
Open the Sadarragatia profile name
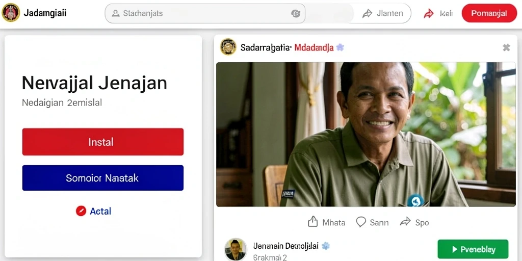point(266,48)
